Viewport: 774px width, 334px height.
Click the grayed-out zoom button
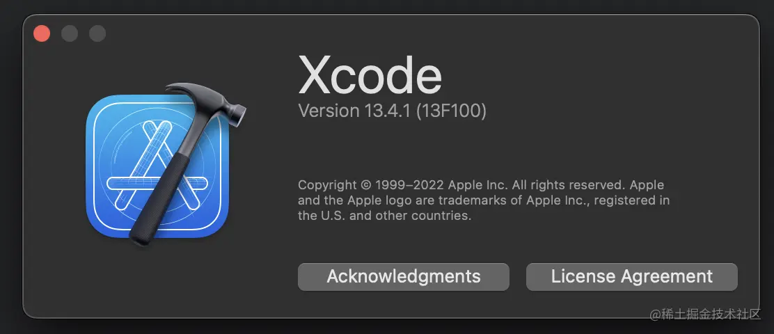click(97, 33)
